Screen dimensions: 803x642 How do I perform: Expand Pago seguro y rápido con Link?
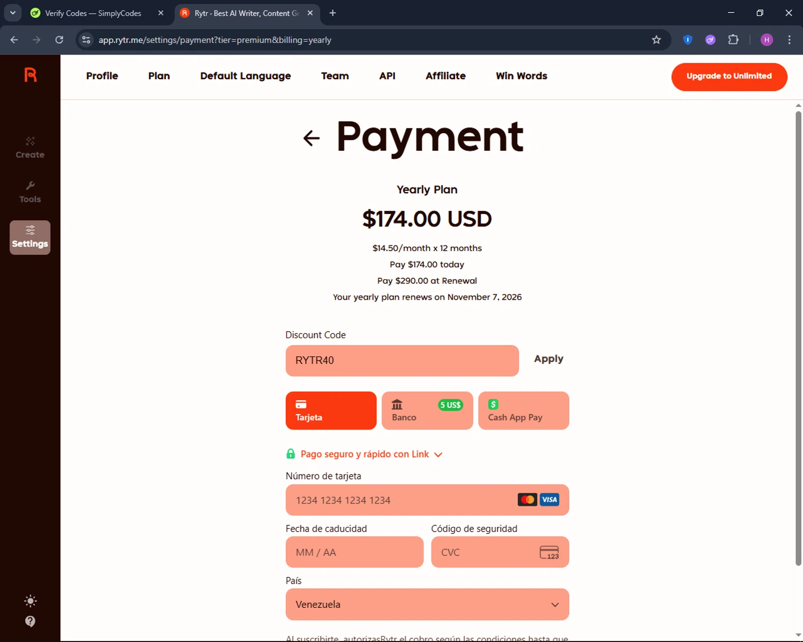[x=372, y=454]
